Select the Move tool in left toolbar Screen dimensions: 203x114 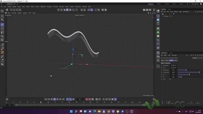(2, 25)
